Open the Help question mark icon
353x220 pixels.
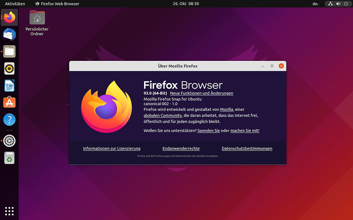tap(9, 119)
